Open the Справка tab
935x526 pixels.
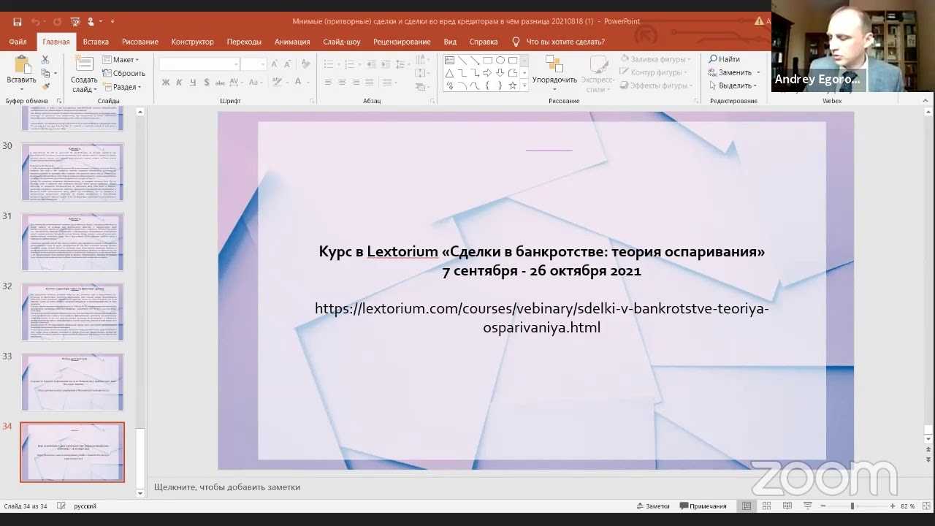coord(484,42)
